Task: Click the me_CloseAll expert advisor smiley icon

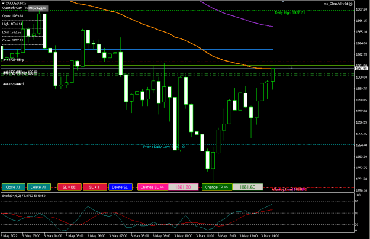Action: tap(350, 4)
